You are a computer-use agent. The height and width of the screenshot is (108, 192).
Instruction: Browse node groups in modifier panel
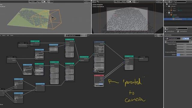[166, 42]
